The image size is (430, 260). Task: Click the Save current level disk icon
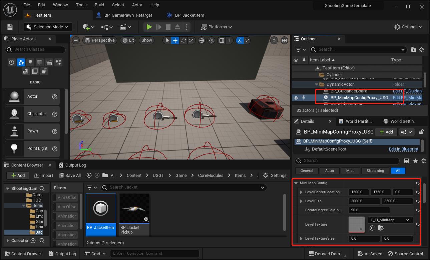click(x=10, y=27)
